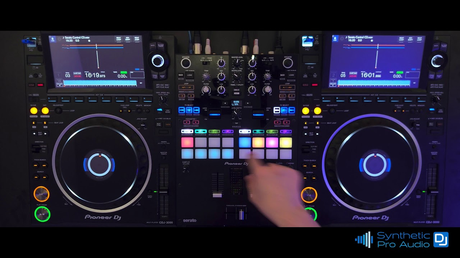Grab the left channel upfader cap
Screen dimensions: 460x258
coord(217,195)
